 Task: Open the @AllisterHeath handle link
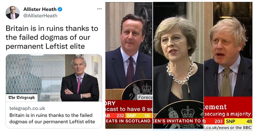click(x=40, y=16)
